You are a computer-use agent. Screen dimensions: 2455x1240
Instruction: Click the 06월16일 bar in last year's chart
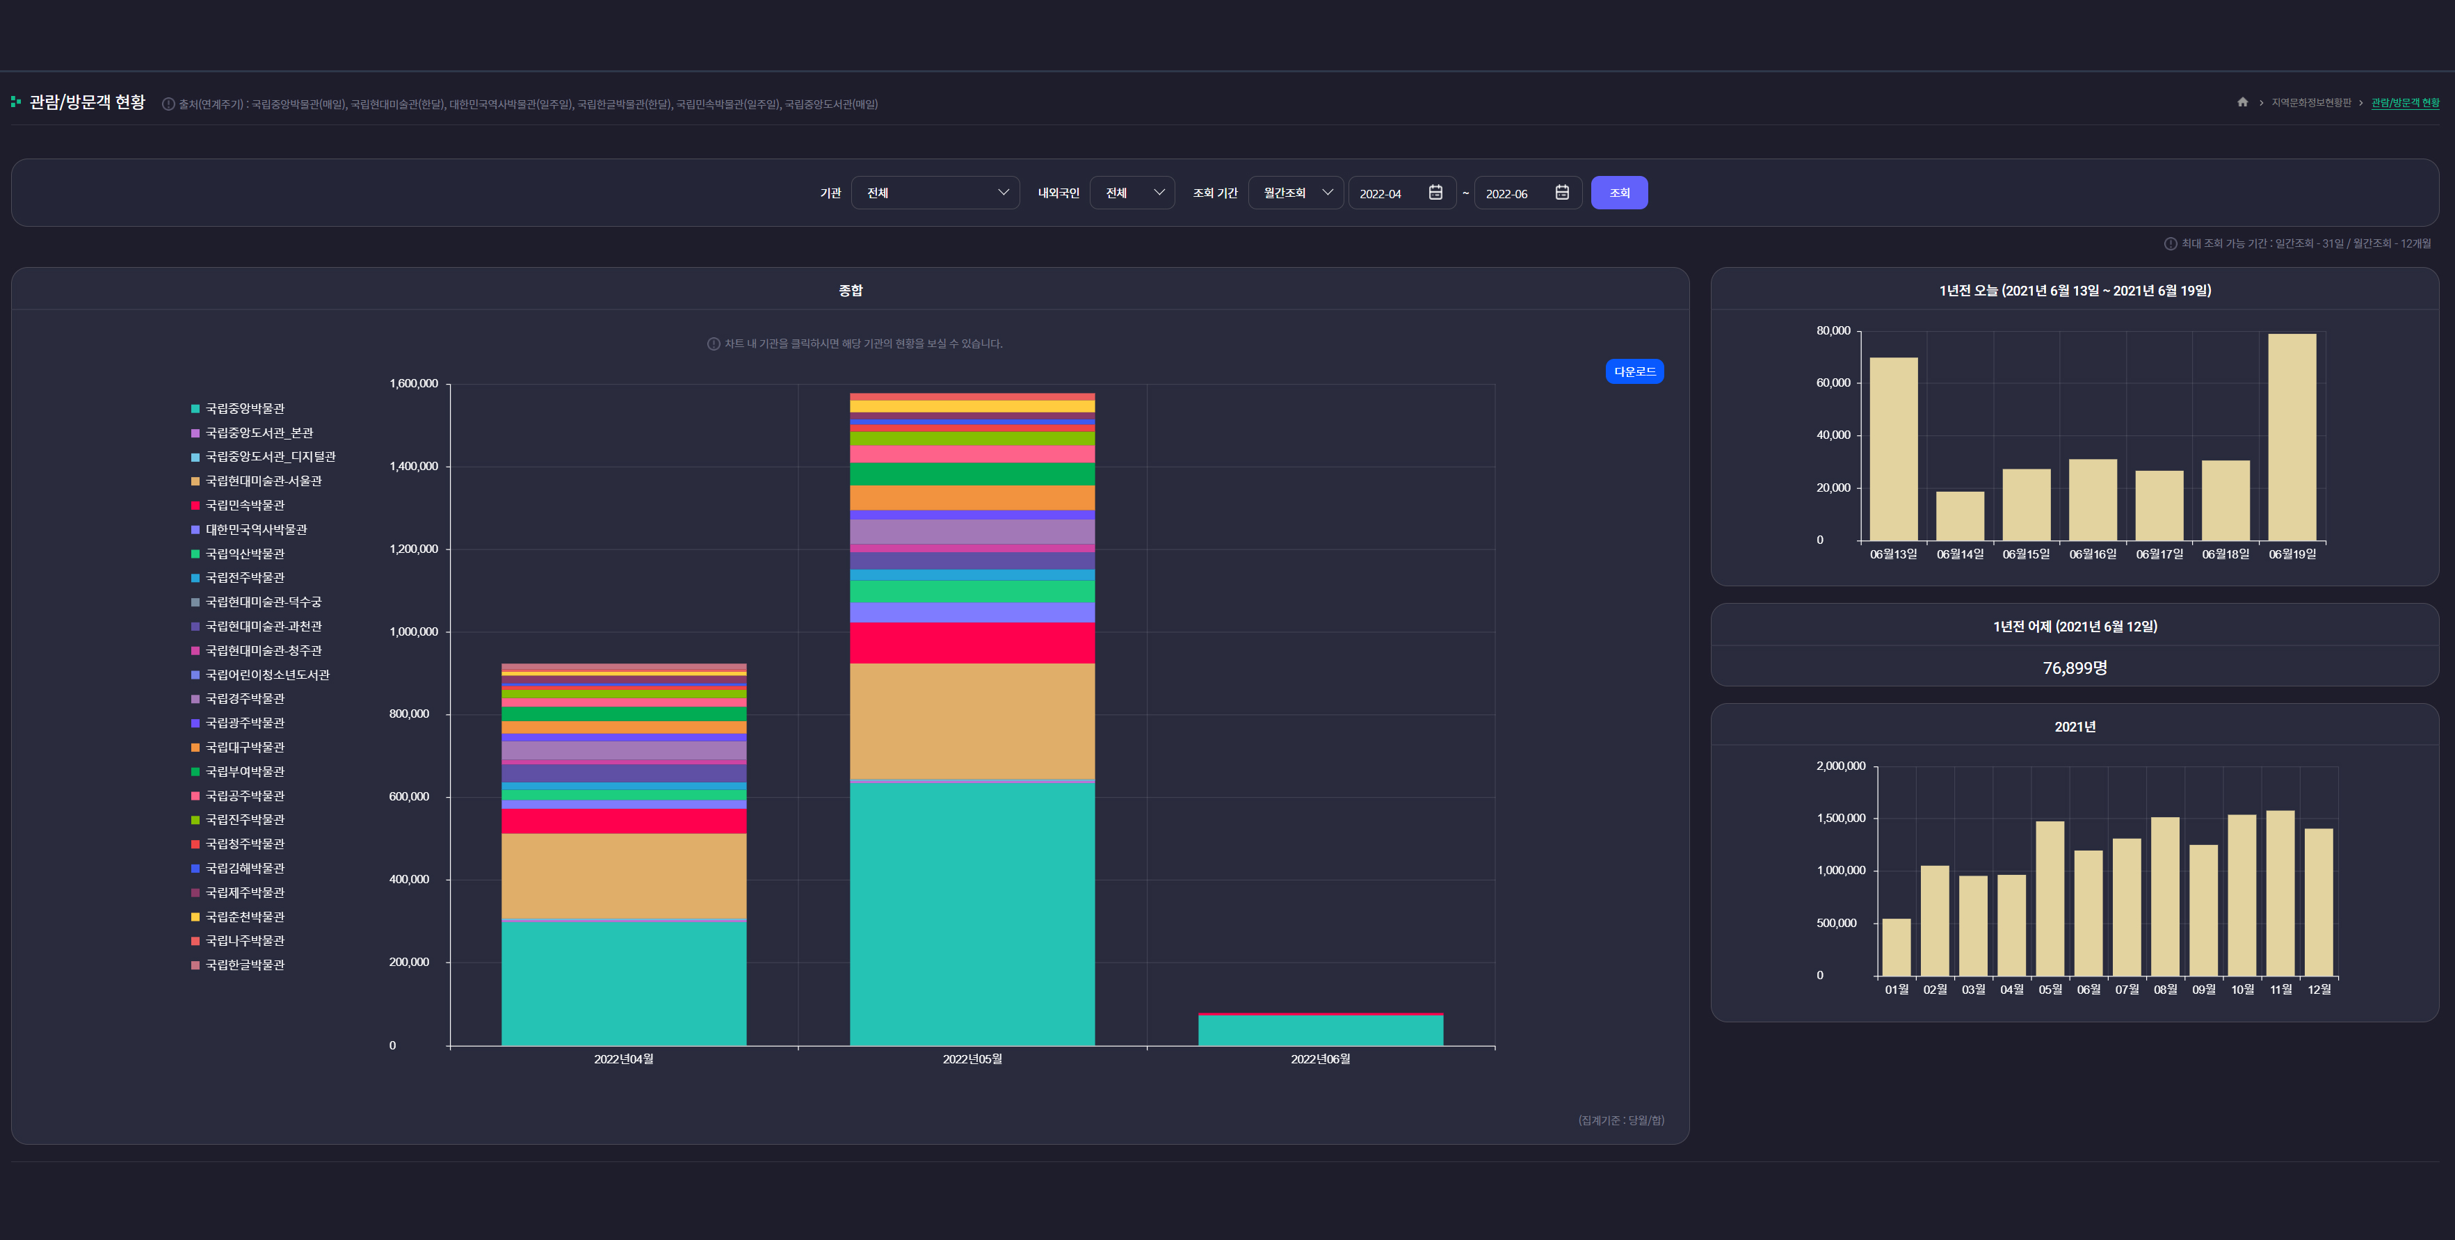tap(2093, 499)
